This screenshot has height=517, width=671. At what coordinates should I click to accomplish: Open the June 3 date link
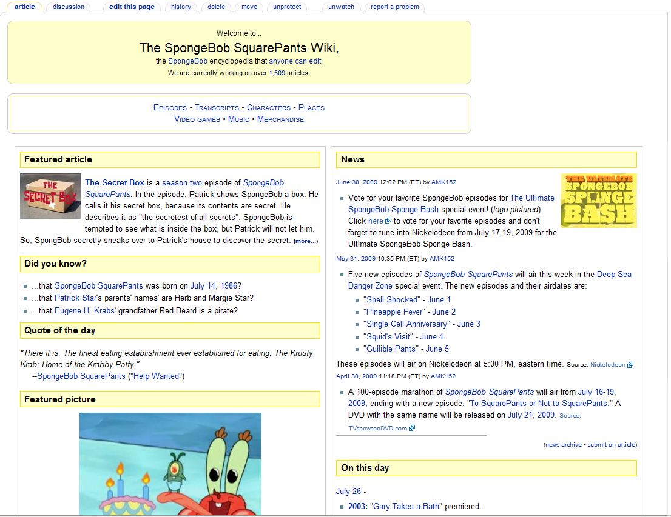468,324
